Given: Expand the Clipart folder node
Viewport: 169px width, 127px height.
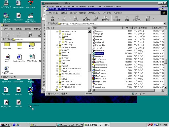Looking at the screenshot, I should 60,34.
